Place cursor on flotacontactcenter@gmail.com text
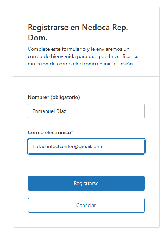 tap(67, 146)
